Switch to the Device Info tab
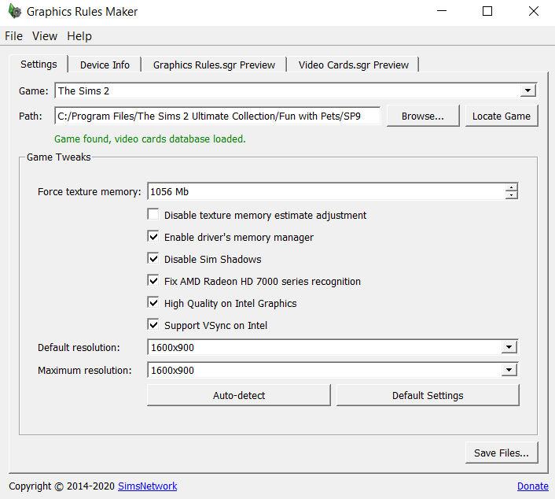Viewport: 555px width, 499px height. [105, 65]
